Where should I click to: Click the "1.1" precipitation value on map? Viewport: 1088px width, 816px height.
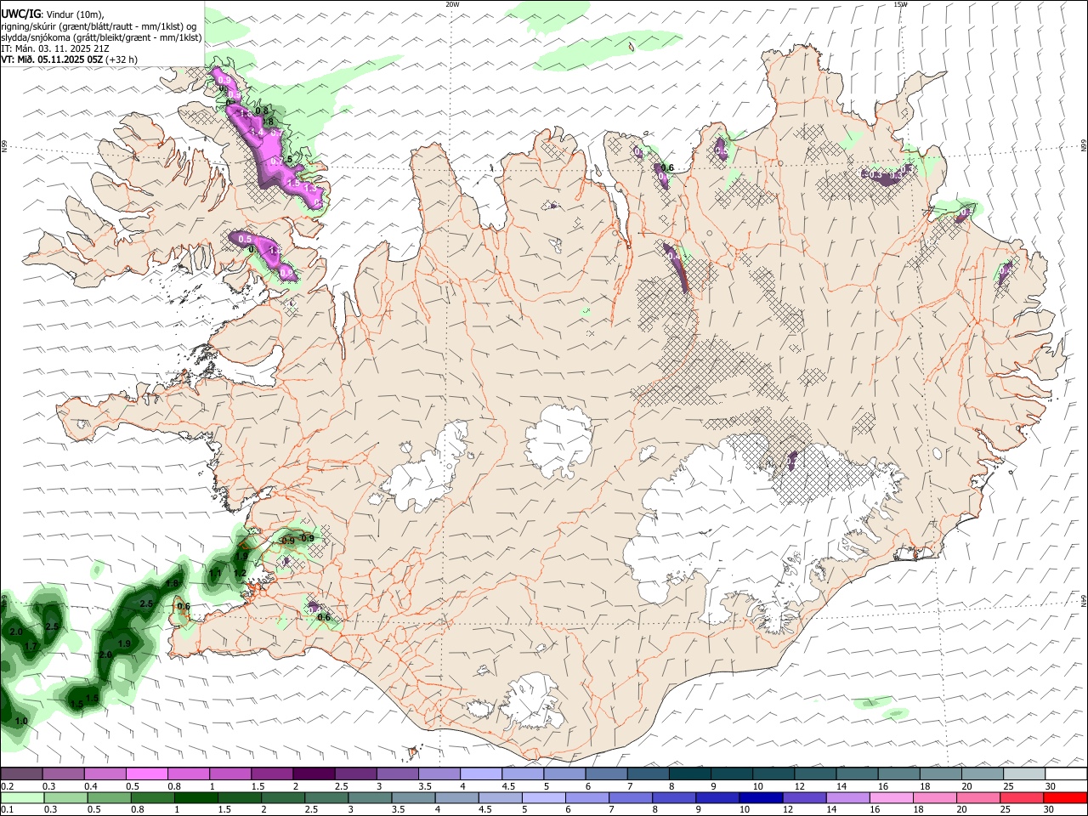(215, 574)
